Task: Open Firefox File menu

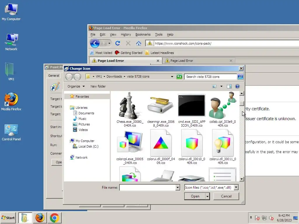Action: pyautogui.click(x=93, y=34)
